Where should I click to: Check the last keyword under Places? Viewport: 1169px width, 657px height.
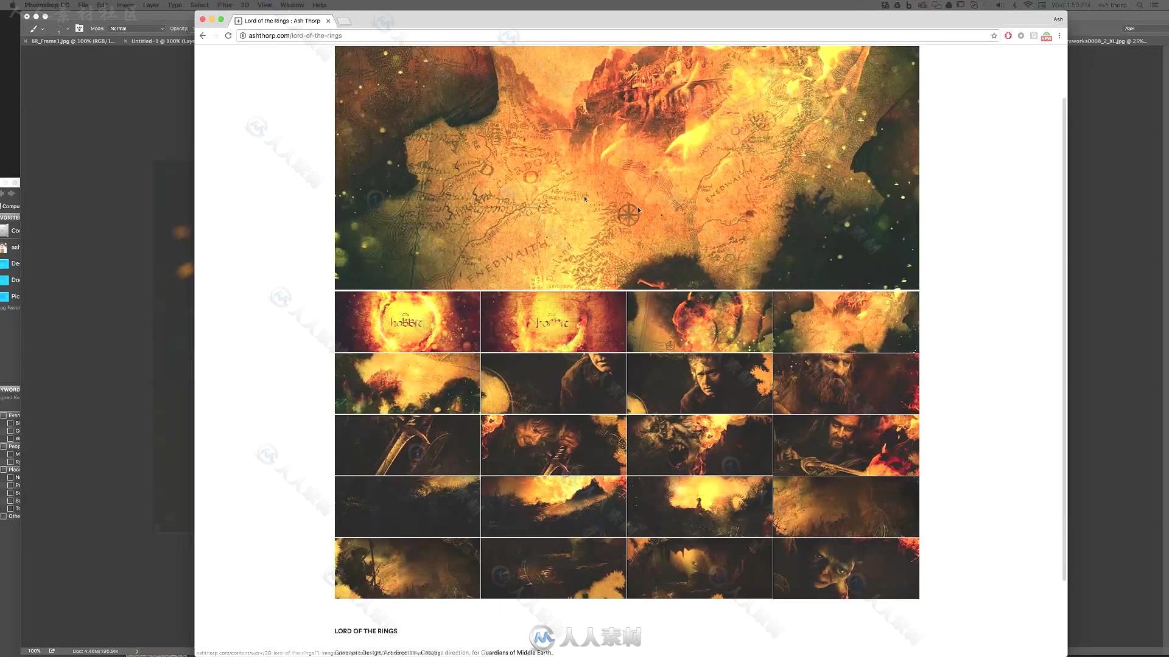[x=10, y=509]
